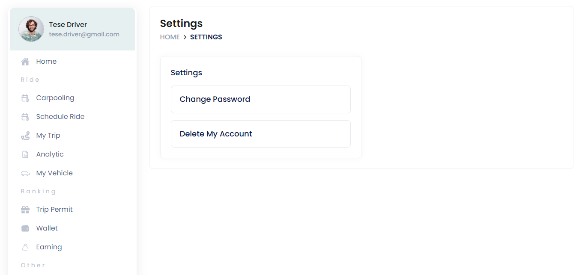585x275 pixels.
Task: Click the Carpooling calendar icon
Action: coord(25,98)
